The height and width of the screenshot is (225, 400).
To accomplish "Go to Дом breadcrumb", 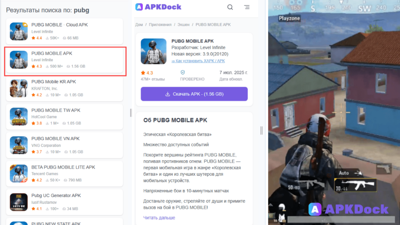I will (x=139, y=24).
